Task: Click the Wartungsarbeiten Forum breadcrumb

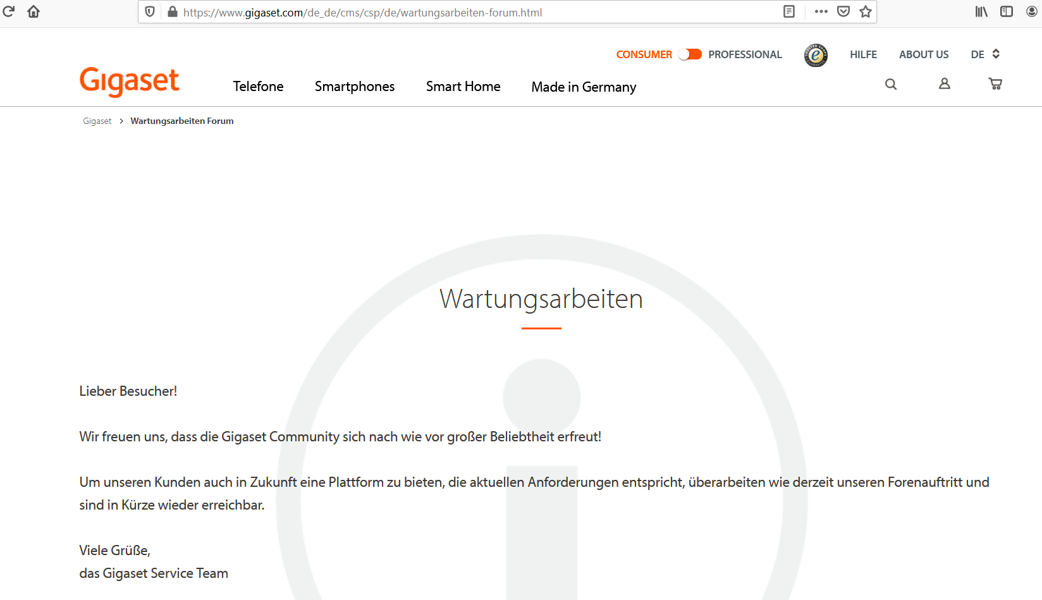Action: point(182,121)
